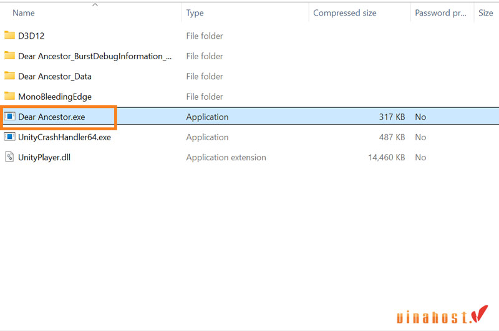Click the Application extension type cell

tap(226, 158)
